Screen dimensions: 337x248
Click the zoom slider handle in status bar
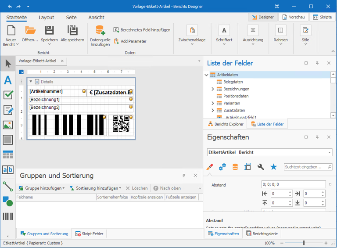(x=304, y=243)
